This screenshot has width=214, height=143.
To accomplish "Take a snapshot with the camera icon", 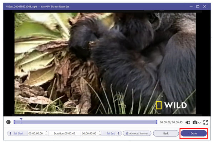I will point(195,122).
